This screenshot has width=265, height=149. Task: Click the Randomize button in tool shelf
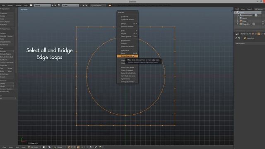[7, 45]
